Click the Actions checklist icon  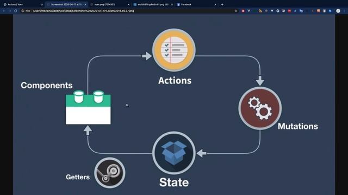[174, 50]
